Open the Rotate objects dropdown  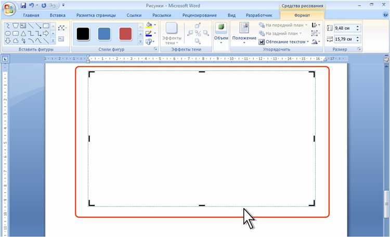pos(316,41)
